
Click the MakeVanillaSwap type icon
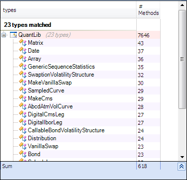[23, 83]
